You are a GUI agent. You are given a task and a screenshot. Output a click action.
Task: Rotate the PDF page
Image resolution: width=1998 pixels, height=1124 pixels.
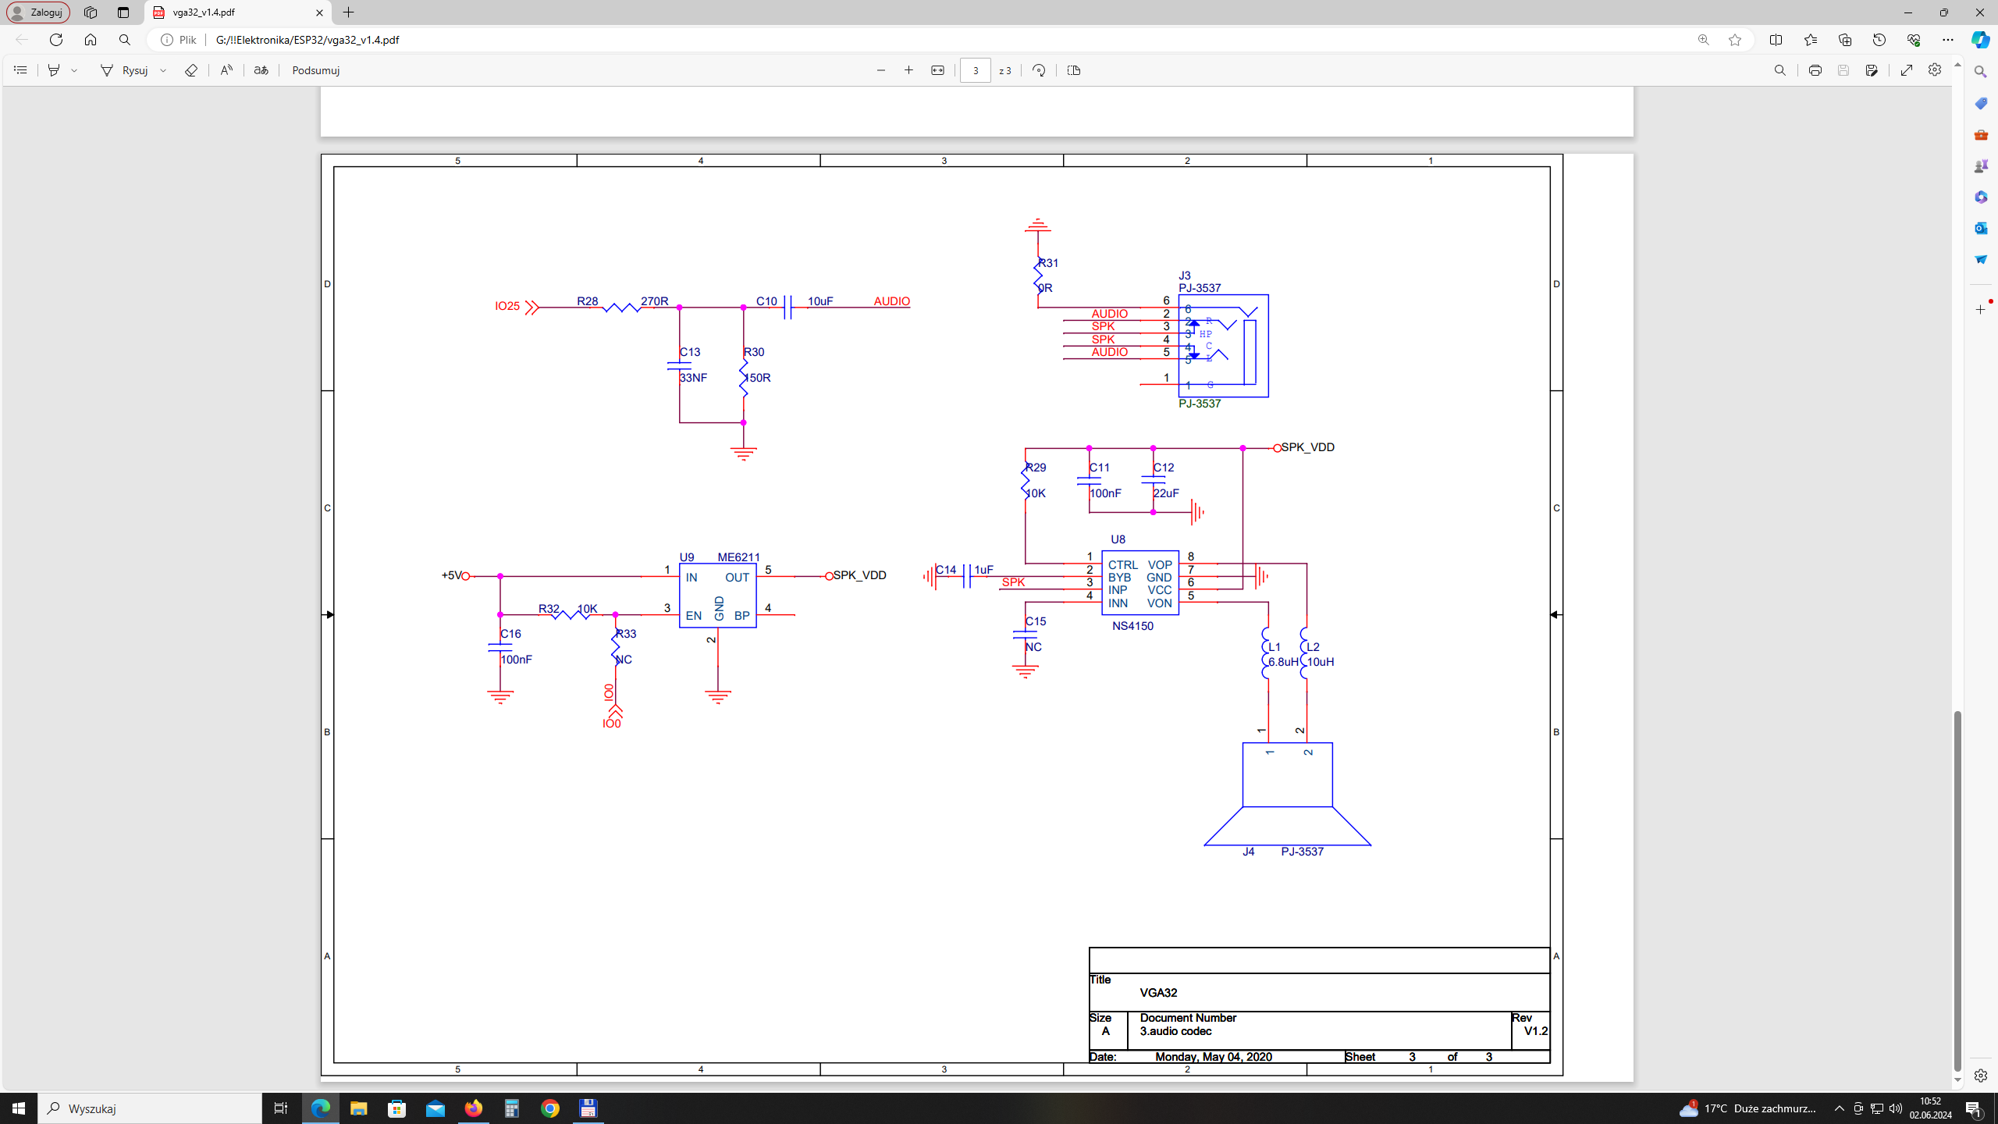1039,70
